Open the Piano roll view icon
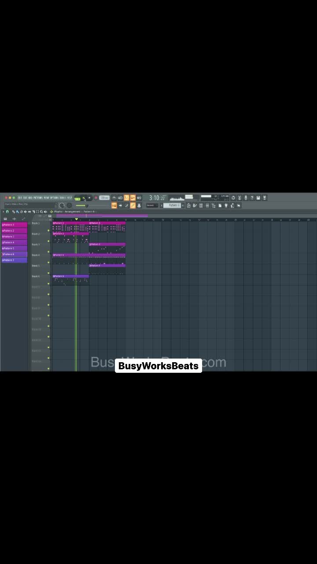The image size is (317, 564). 194,205
